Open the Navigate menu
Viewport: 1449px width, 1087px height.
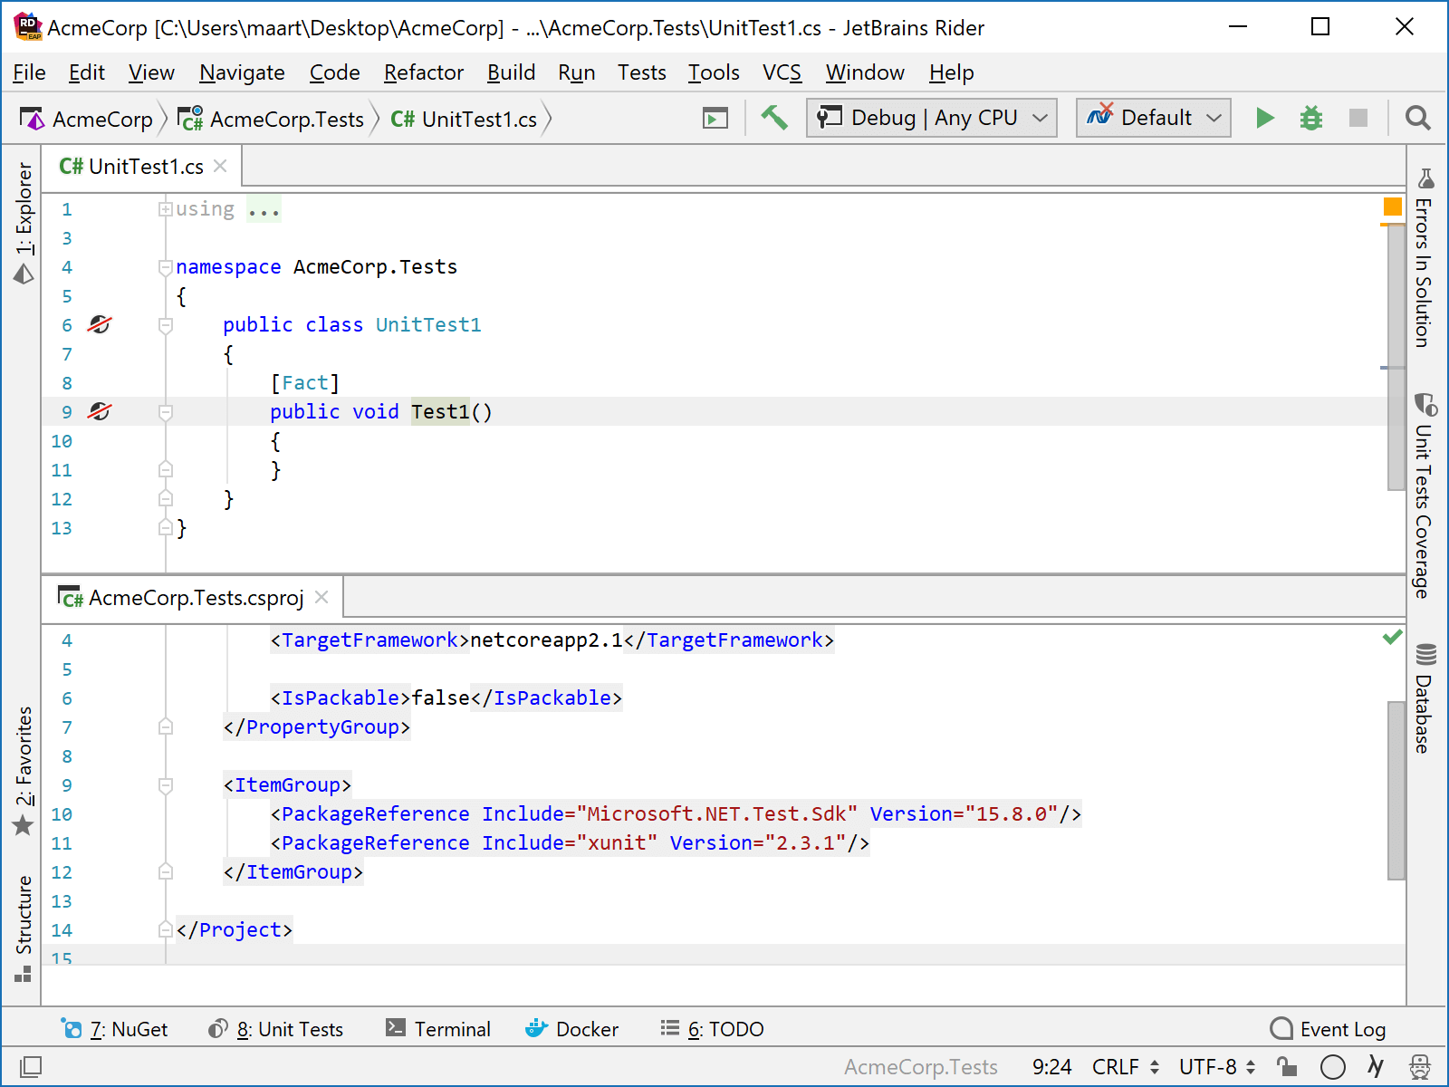[x=242, y=72]
